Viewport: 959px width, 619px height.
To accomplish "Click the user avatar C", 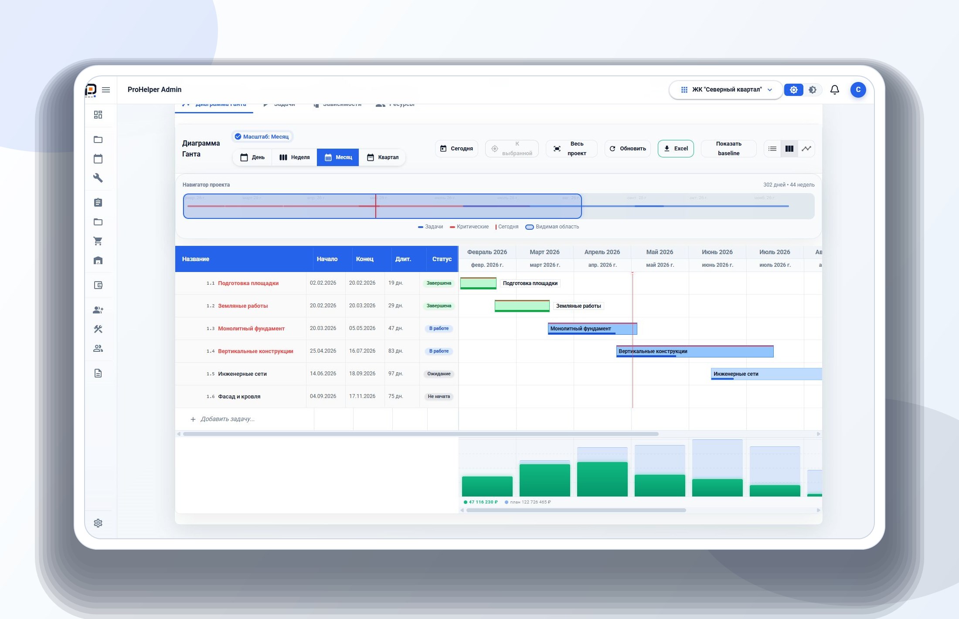I will coord(858,90).
